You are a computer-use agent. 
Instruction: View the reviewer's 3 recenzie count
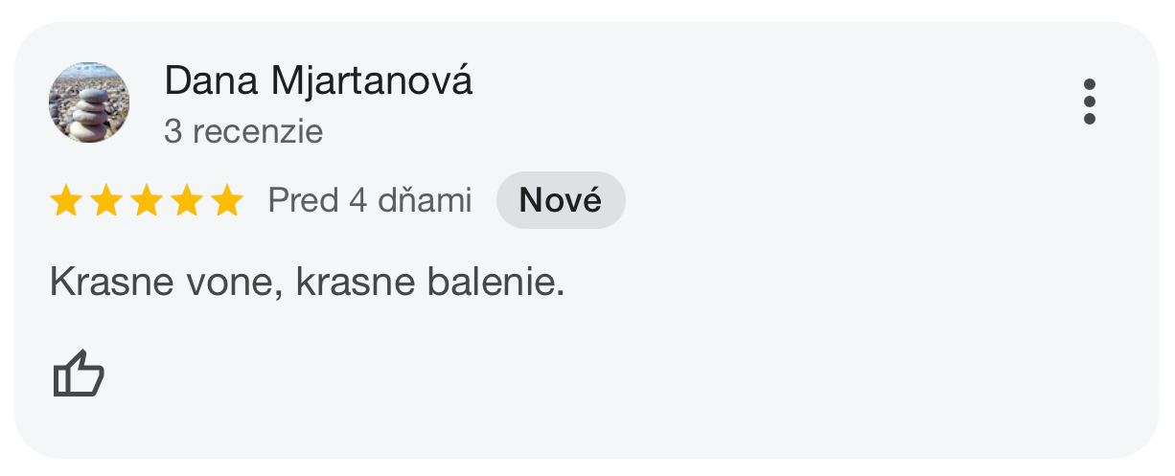(243, 131)
